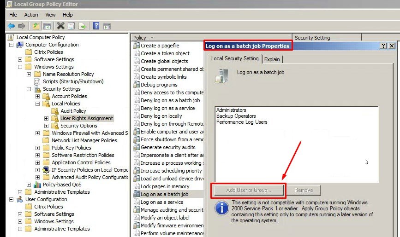Open Properties via the toolbar icon
This screenshot has width=400, height=237.
click(72, 26)
